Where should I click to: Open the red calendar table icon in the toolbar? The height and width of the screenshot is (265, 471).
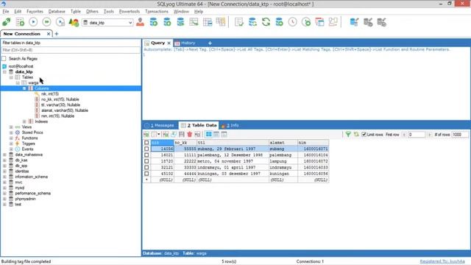coord(319,22)
